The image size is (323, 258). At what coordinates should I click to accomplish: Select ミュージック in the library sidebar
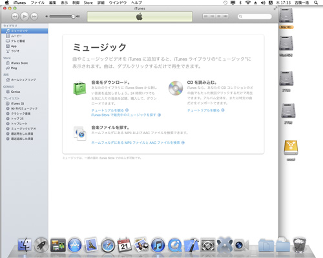point(25,31)
